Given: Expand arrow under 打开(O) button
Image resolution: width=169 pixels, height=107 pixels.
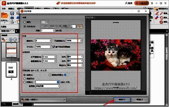Looking at the screenshot, I should 5,23.
